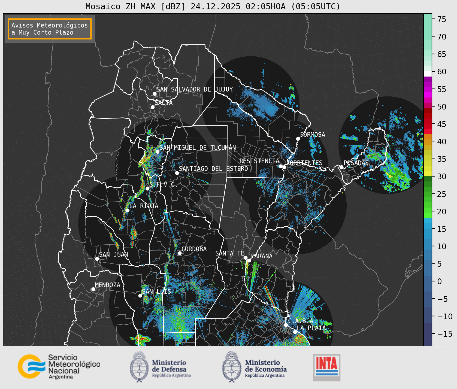
Task: Click the 60 dBZ scale label
Action: (442, 72)
